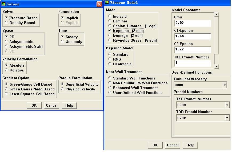
Task: Click the Cmu constant input field
Action: point(193,23)
